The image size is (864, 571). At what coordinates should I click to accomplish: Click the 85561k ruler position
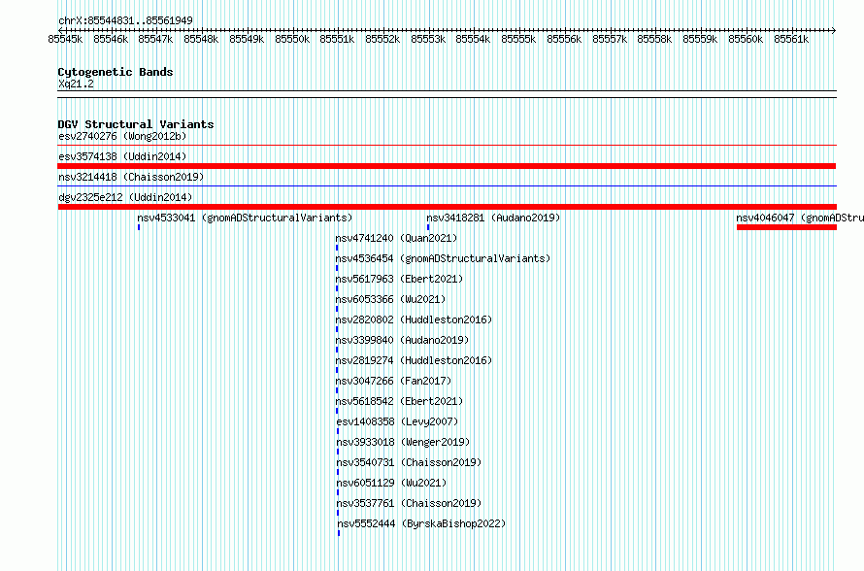click(x=791, y=39)
